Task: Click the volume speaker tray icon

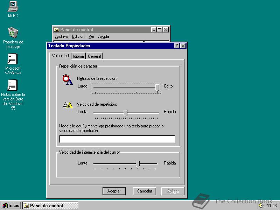Action: tap(261, 205)
